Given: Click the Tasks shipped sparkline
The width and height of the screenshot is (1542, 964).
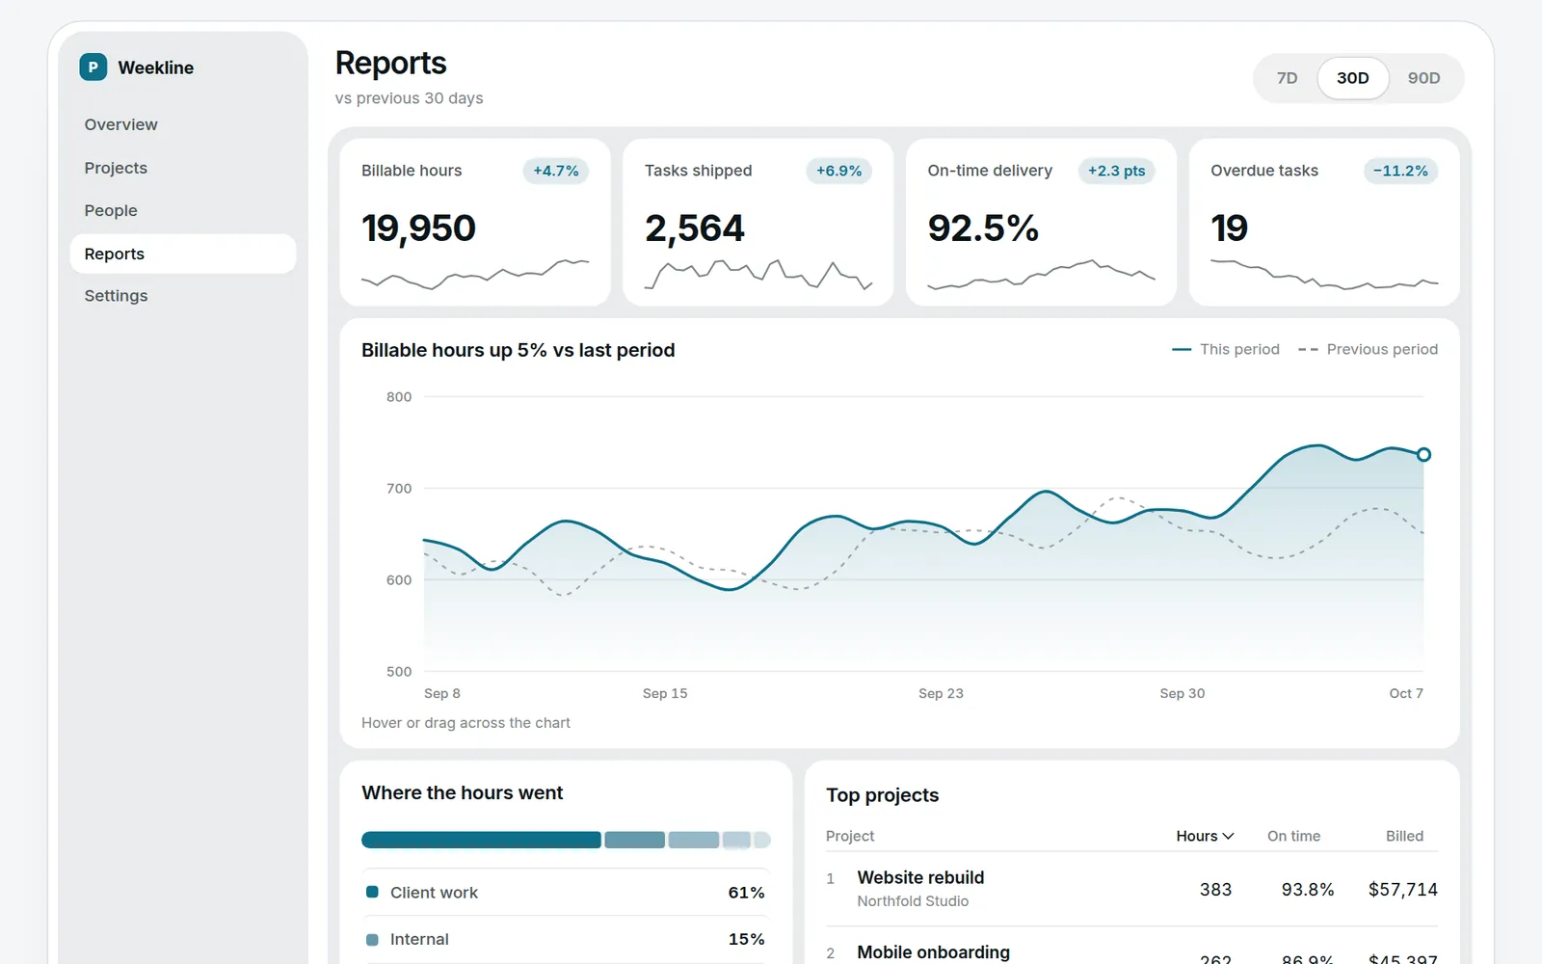Looking at the screenshot, I should 758,274.
